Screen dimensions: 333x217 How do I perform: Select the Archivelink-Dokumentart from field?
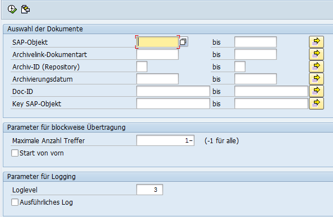[158, 54]
